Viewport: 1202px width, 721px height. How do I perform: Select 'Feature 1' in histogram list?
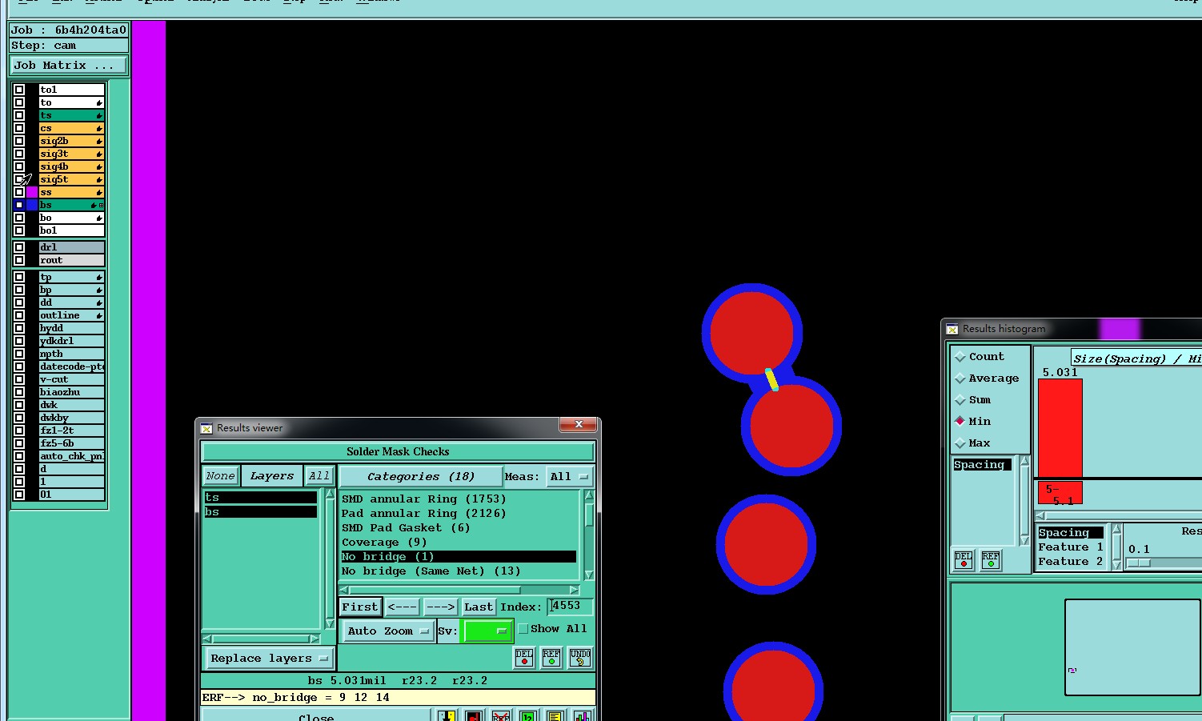(1071, 547)
